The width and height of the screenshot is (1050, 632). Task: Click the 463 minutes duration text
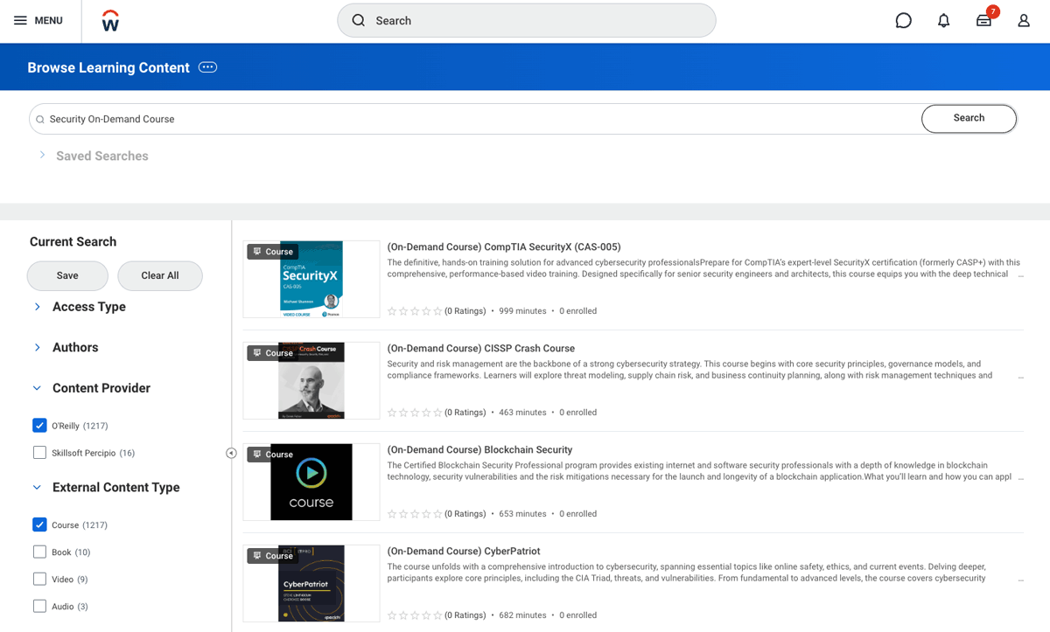click(x=522, y=413)
